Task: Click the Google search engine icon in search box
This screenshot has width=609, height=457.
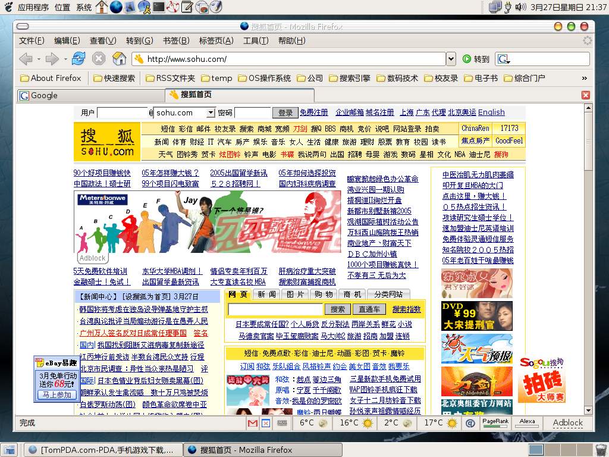Action: (504, 59)
